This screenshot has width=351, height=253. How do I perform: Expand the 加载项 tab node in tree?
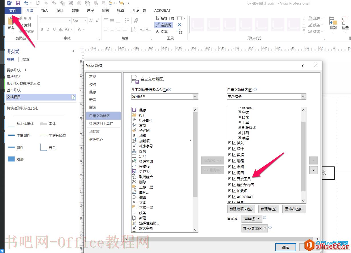click(230, 191)
